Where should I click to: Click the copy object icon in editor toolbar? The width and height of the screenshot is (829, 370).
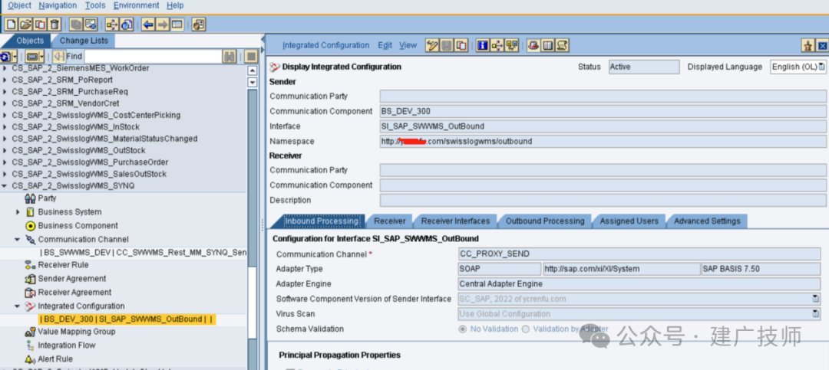click(461, 45)
